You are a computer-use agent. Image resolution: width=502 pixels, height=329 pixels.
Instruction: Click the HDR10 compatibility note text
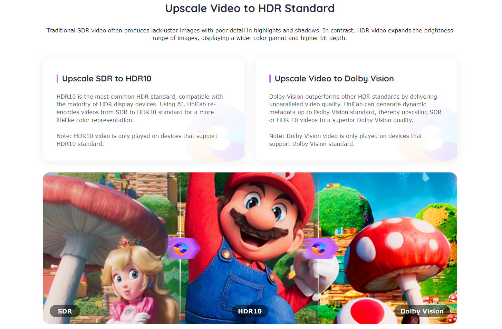137,140
